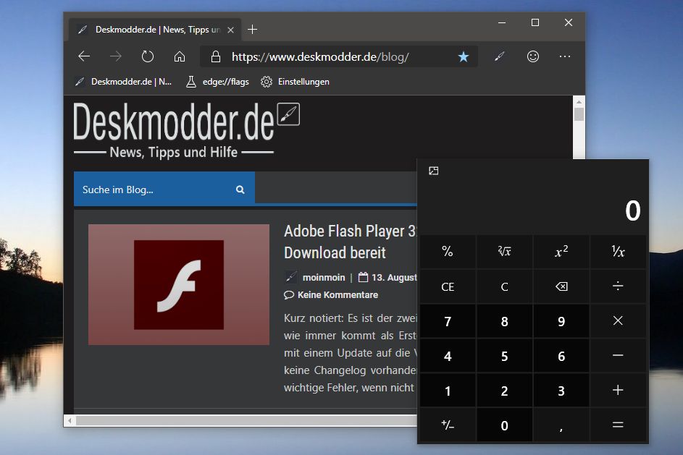Open the Adobe Flash Player article thumbnail
Viewport: 683px width, 455px height.
pos(179,284)
